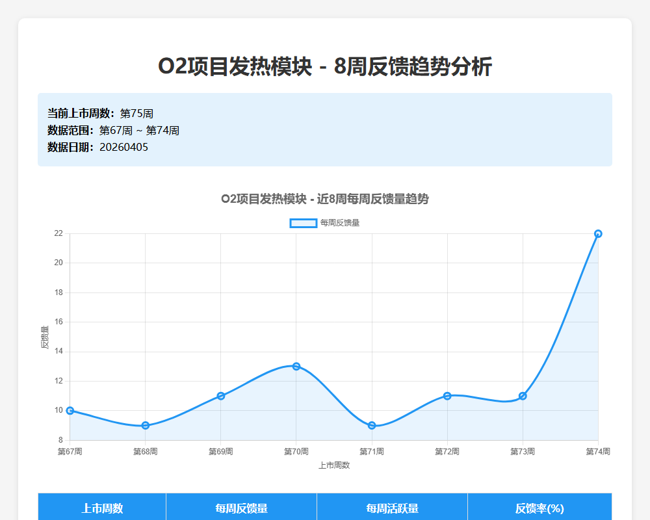Click the y-axis tick value 20
The image size is (650, 520).
coord(58,263)
